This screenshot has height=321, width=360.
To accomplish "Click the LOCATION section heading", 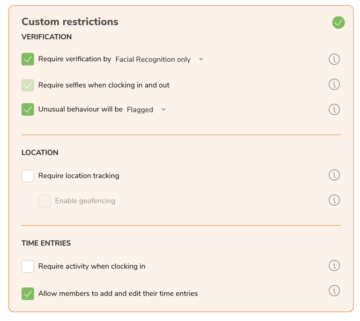I will (40, 153).
